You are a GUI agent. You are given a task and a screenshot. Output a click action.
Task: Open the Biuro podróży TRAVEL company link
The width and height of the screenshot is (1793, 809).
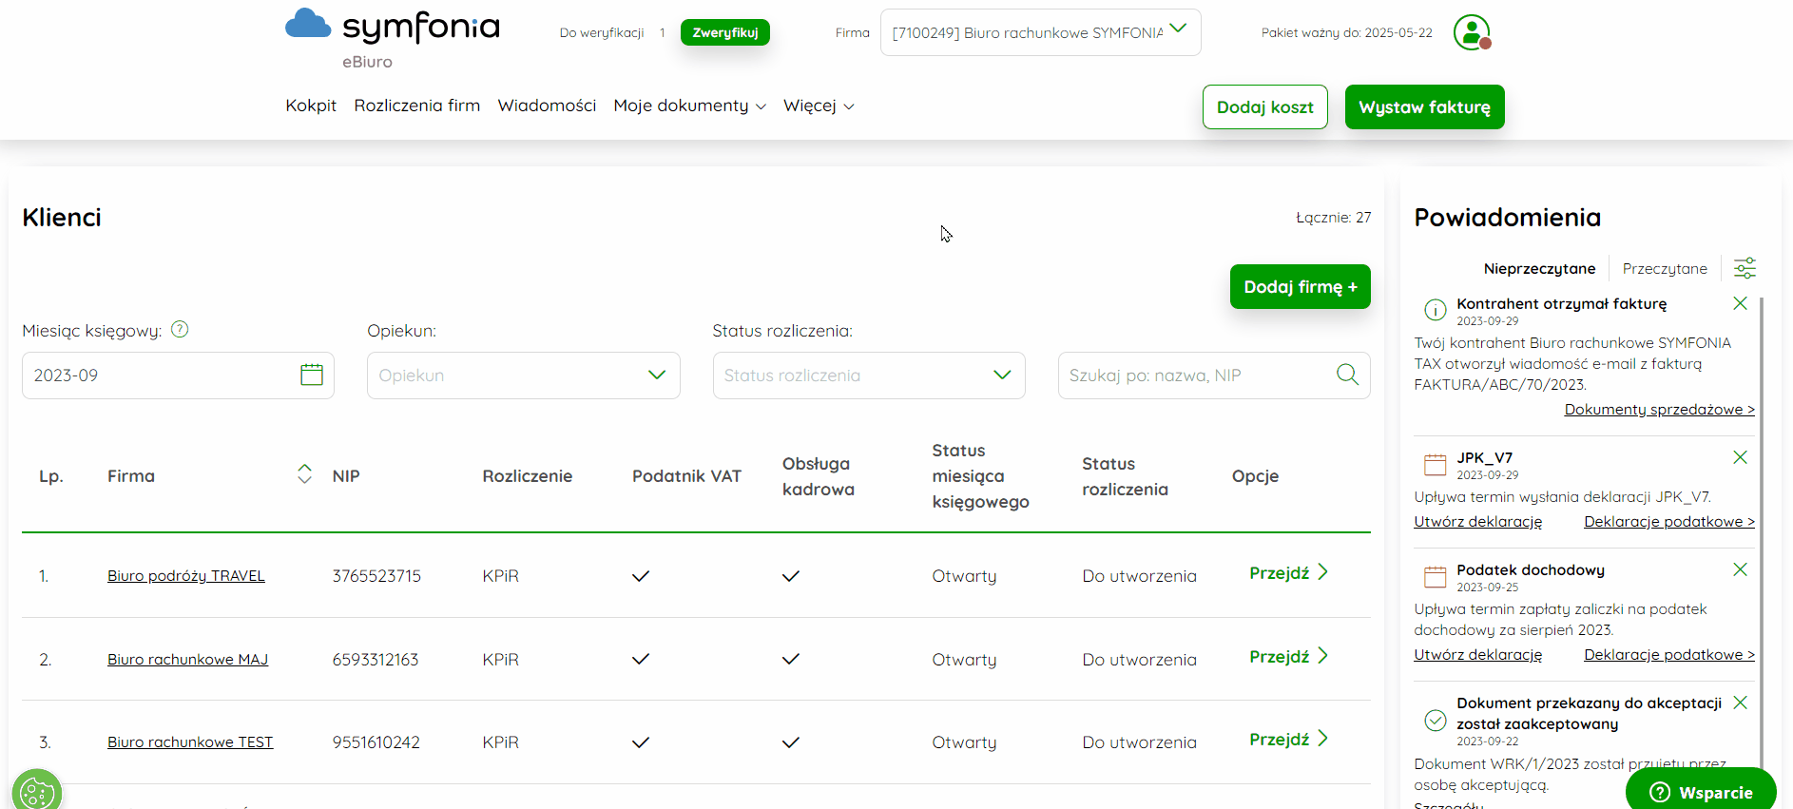tap(186, 576)
